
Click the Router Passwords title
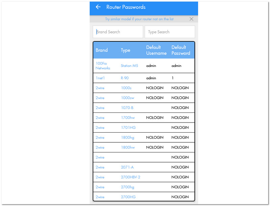[x=126, y=7]
